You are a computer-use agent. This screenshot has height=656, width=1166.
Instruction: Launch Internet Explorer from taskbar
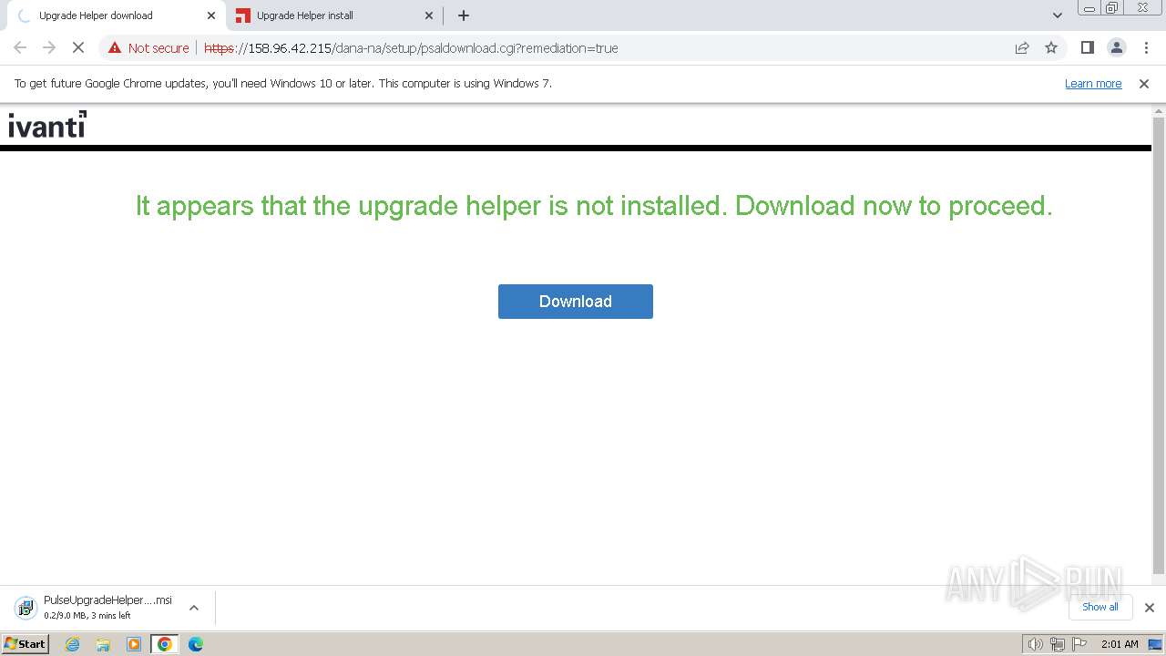(x=73, y=644)
